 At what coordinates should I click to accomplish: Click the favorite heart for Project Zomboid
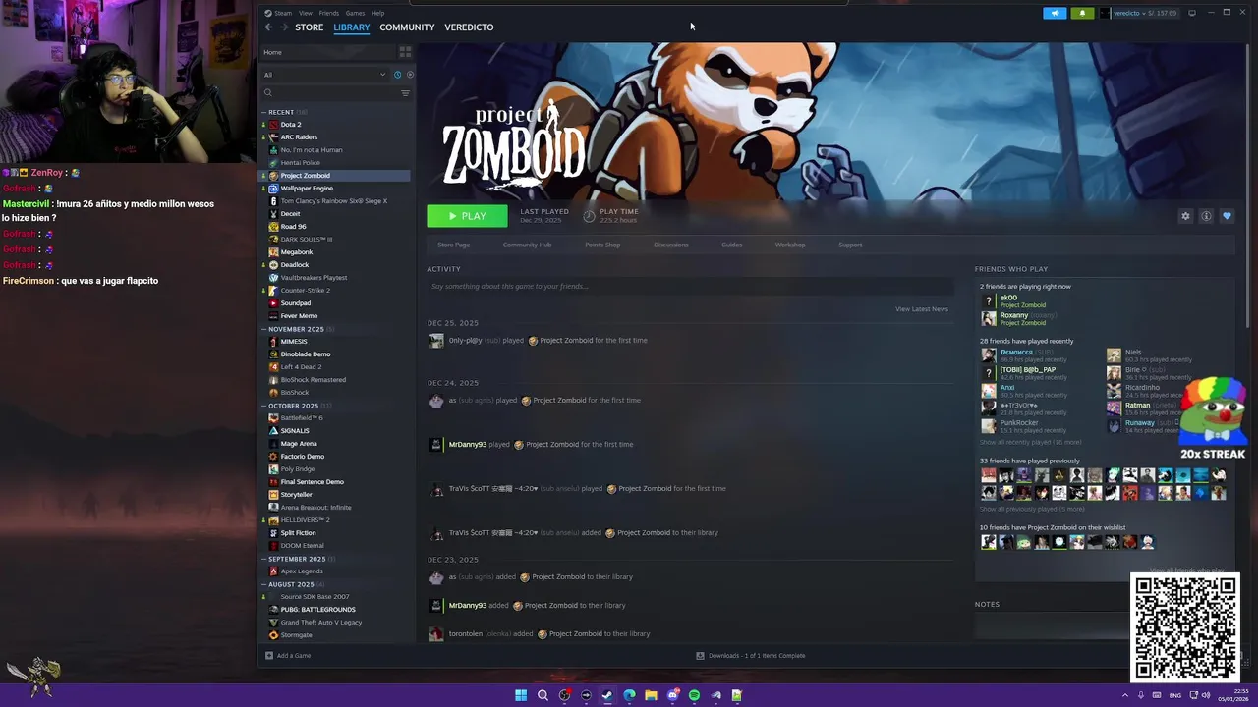click(1227, 216)
